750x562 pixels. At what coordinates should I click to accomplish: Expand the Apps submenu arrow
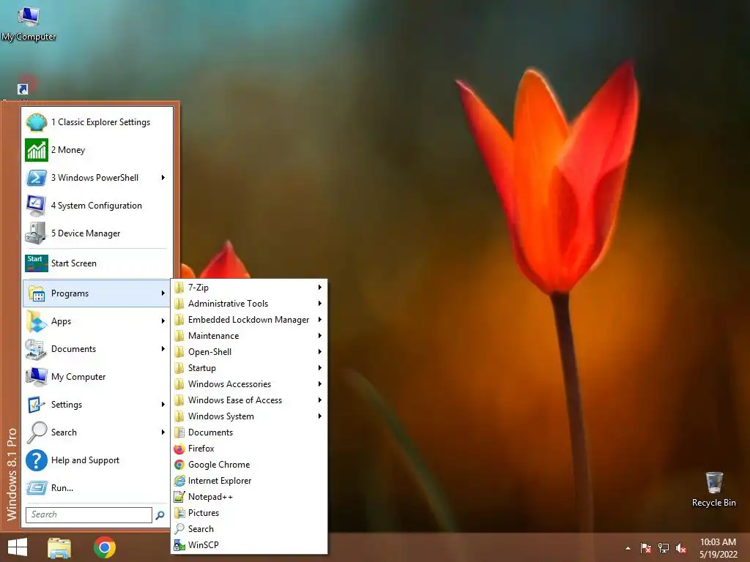[163, 321]
